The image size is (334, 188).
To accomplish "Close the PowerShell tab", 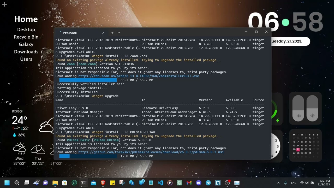I will pos(103,33).
